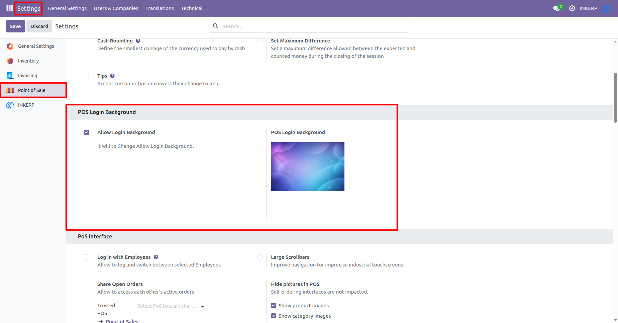618x323 pixels.
Task: Show help tooltip for Tips
Action: point(112,76)
